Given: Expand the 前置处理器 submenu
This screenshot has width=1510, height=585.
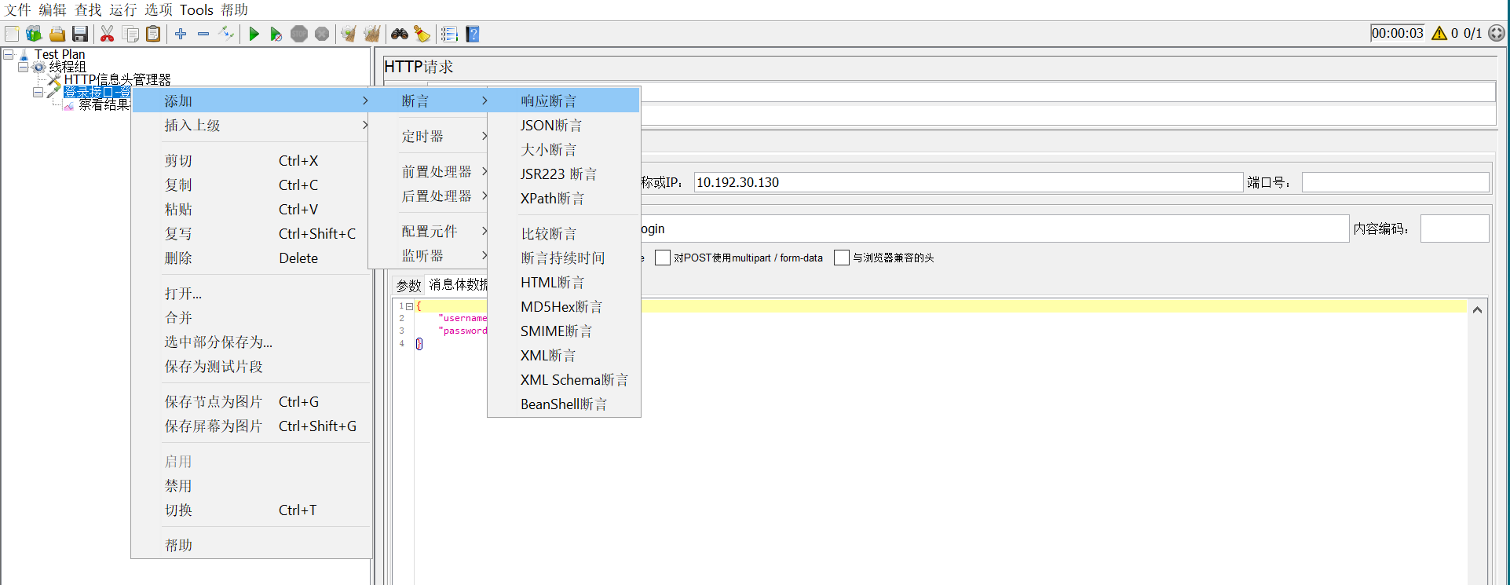Looking at the screenshot, I should click(429, 171).
